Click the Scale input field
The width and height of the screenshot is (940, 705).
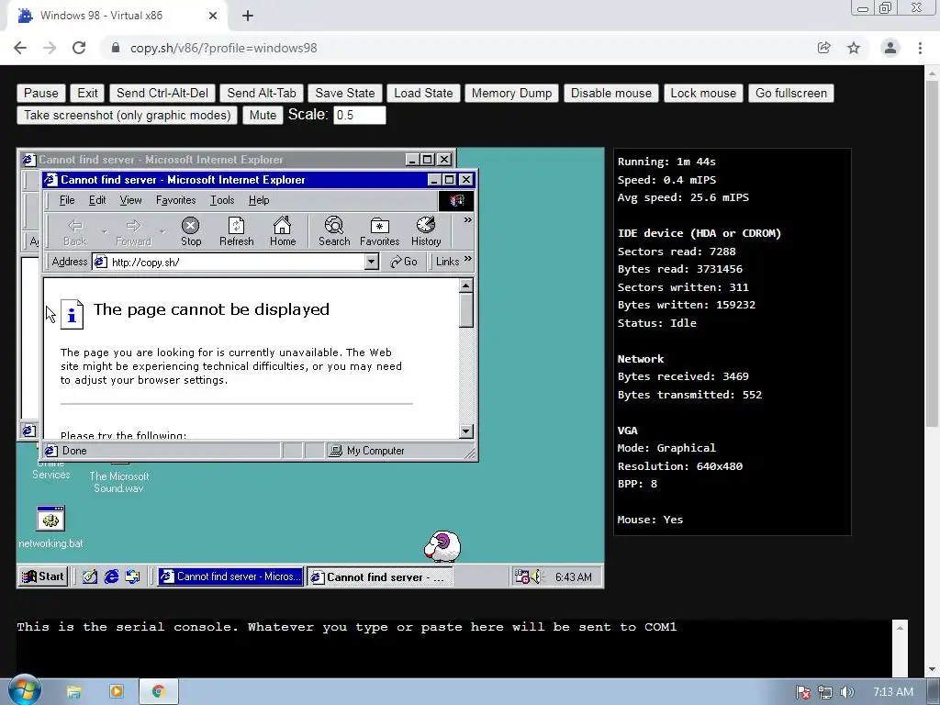pyautogui.click(x=359, y=115)
